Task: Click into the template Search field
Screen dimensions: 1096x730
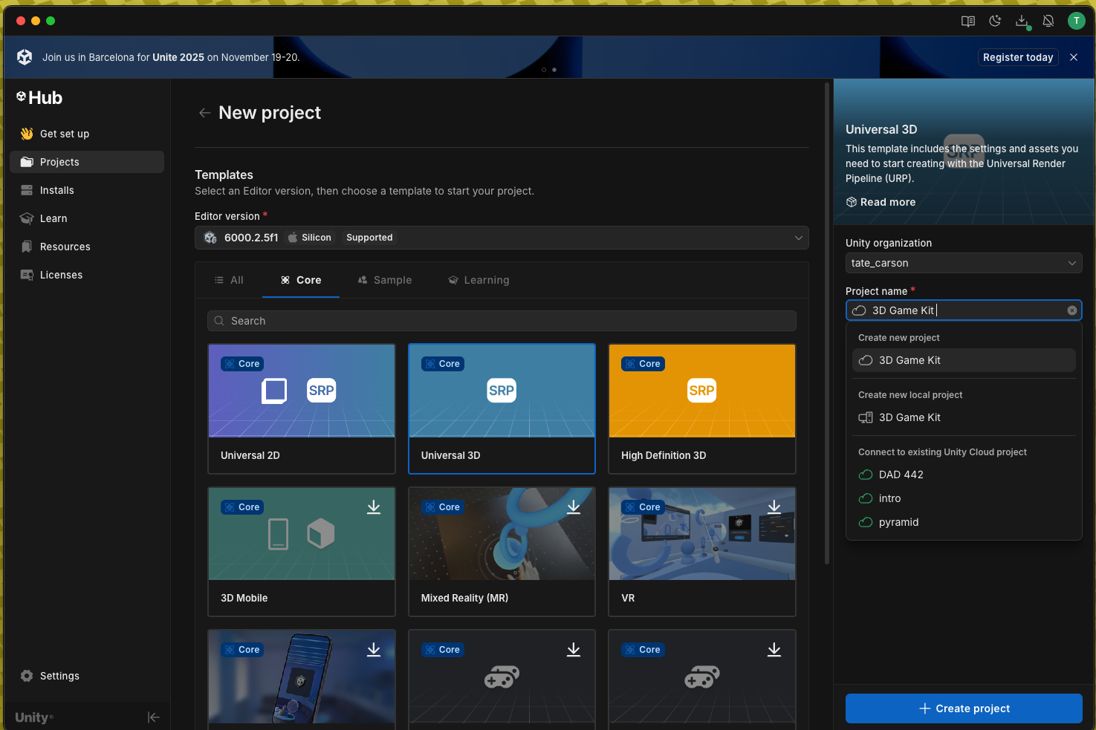Action: [x=502, y=321]
